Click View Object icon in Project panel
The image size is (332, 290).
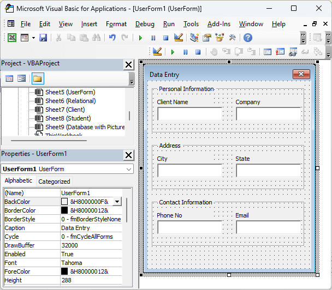pyautogui.click(x=22, y=78)
